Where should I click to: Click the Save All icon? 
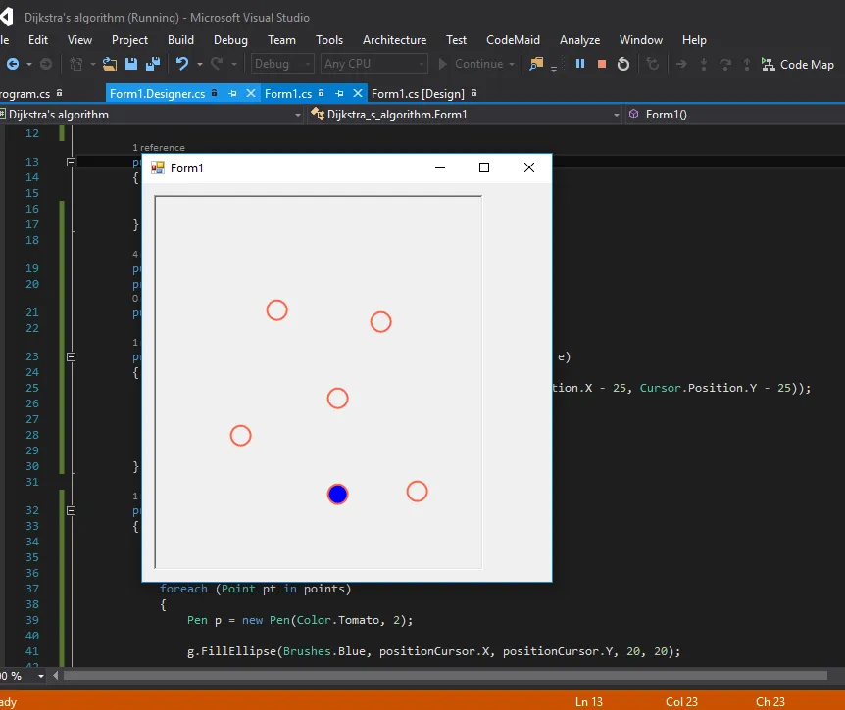(x=152, y=64)
